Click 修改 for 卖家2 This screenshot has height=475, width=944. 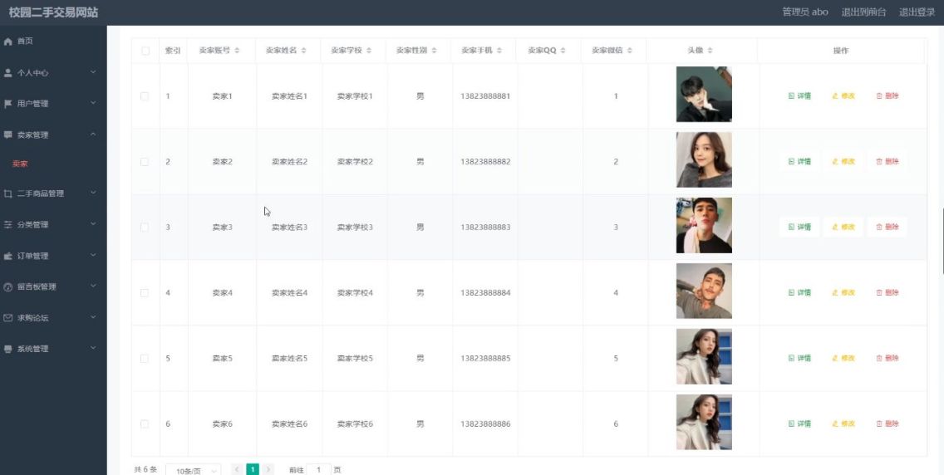pos(843,162)
